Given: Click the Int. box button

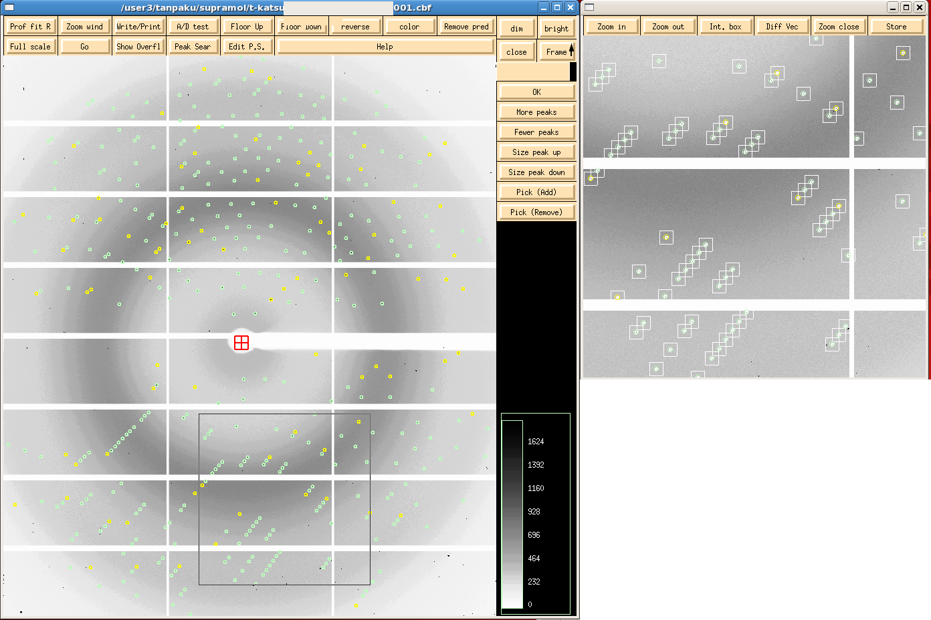Looking at the screenshot, I should coord(726,27).
